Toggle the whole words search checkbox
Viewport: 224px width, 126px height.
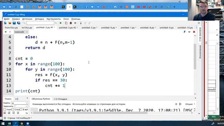coord(13,110)
